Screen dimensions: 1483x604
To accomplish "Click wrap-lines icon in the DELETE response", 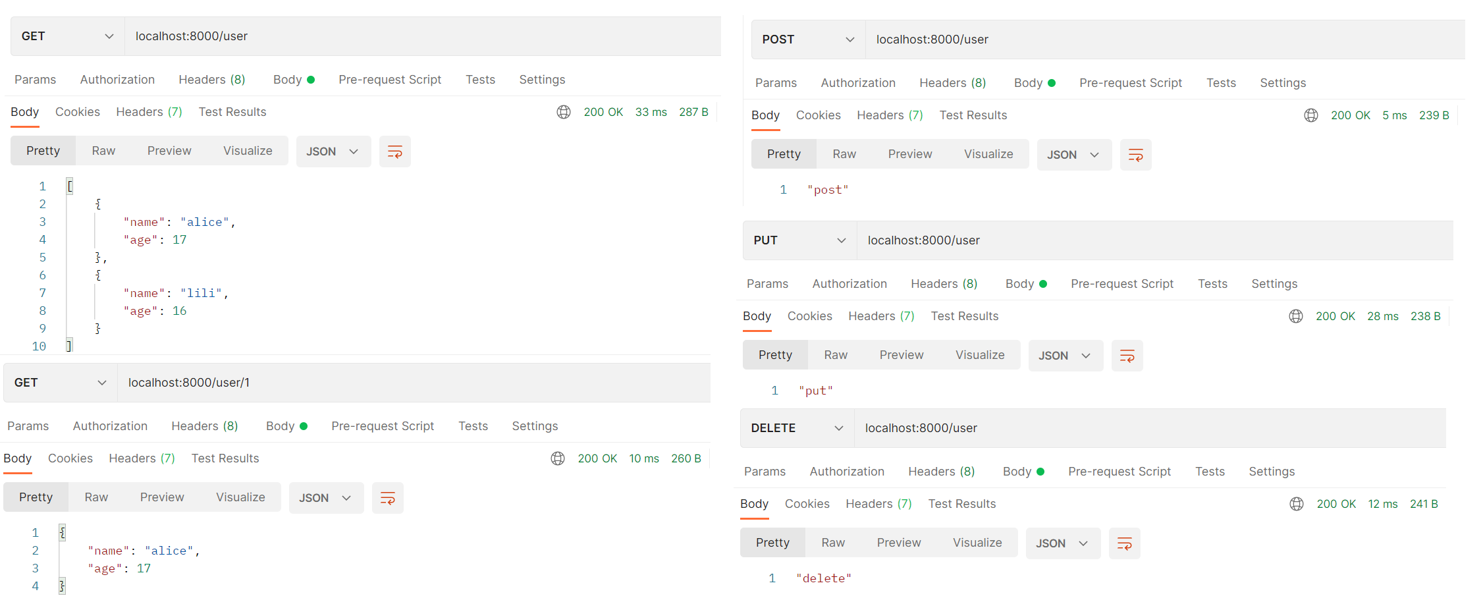I will [1125, 543].
